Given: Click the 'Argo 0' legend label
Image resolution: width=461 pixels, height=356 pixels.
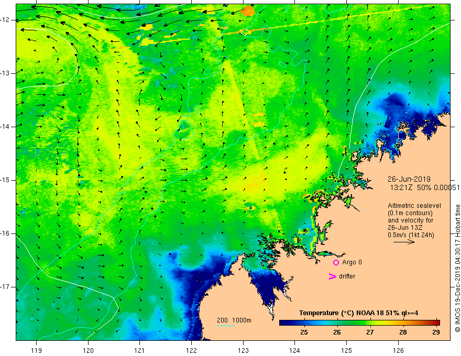Looking at the screenshot, I should tap(352, 262).
